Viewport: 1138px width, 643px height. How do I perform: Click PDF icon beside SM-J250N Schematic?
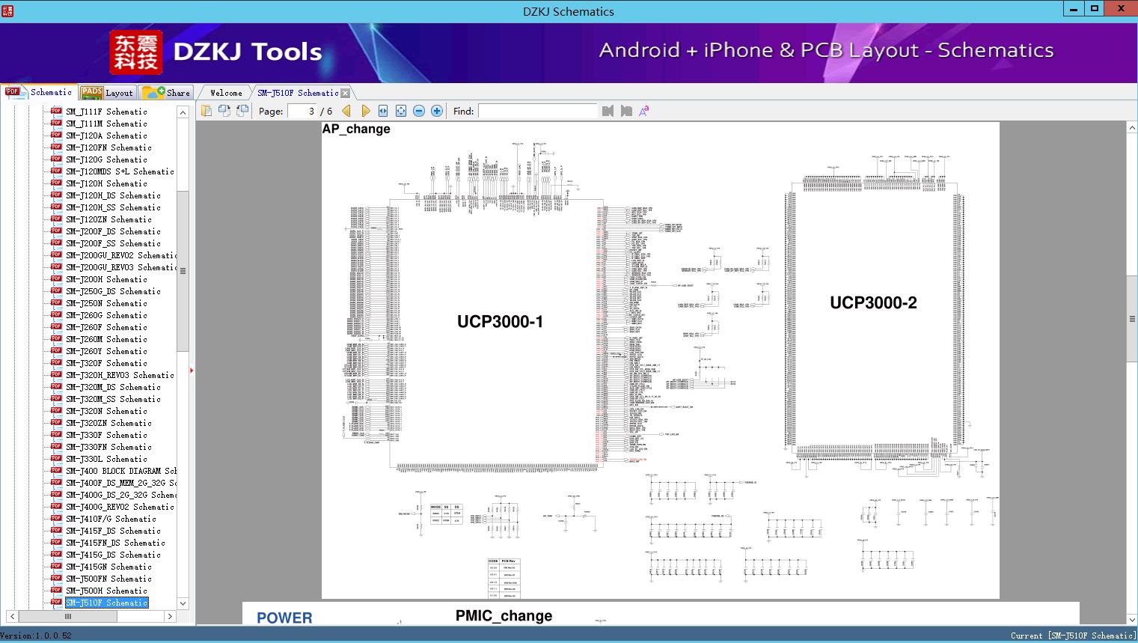56,302
